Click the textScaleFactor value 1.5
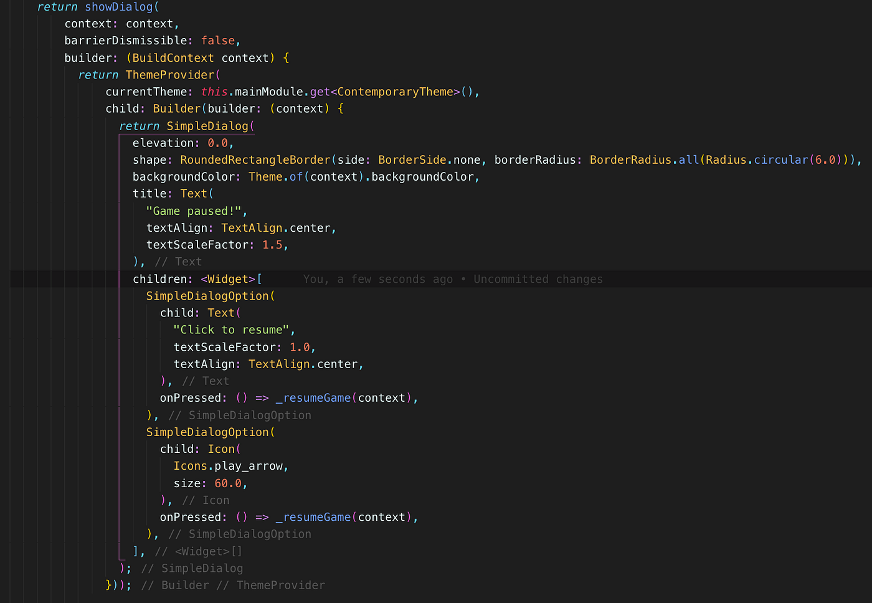 click(x=272, y=244)
